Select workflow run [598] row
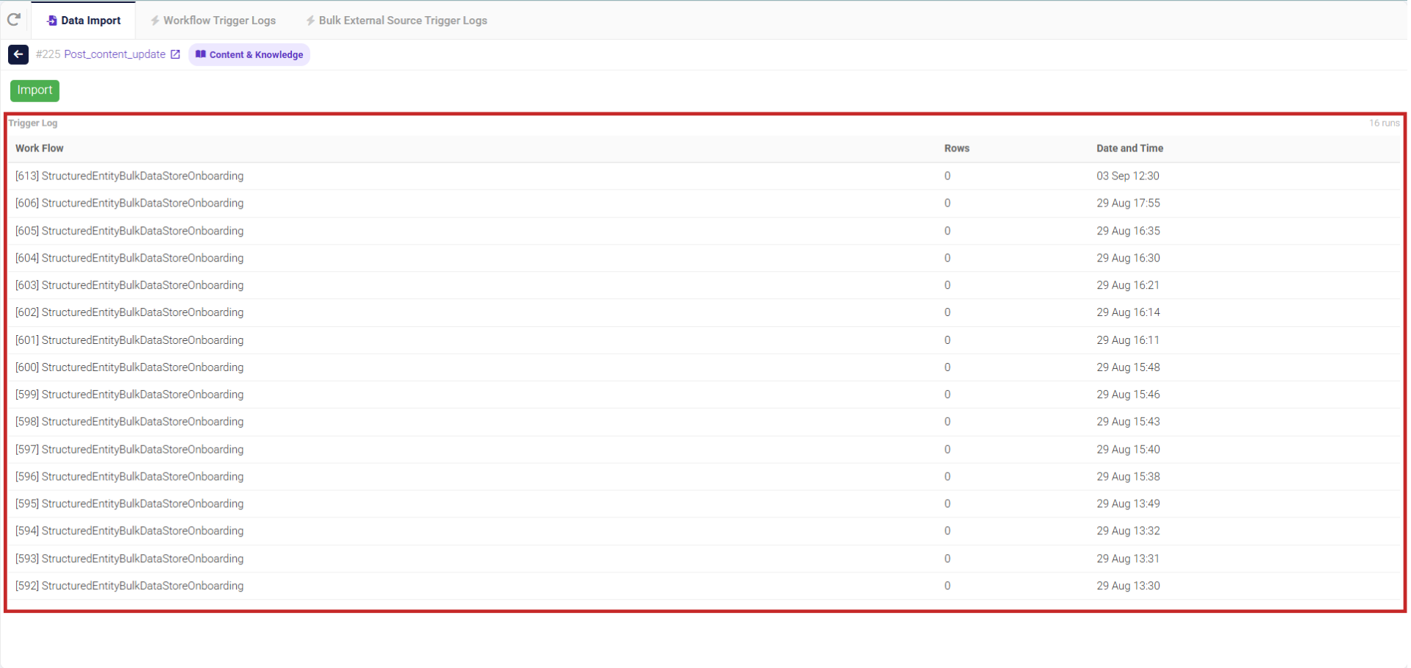Screen dimensions: 1411x668 pyautogui.click(x=704, y=422)
